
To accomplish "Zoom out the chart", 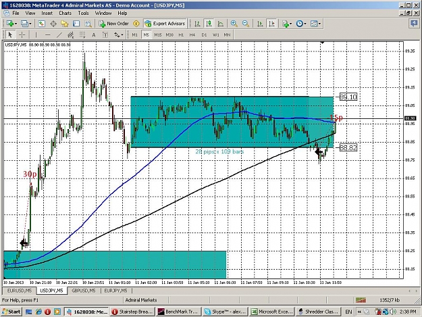I will (246, 24).
